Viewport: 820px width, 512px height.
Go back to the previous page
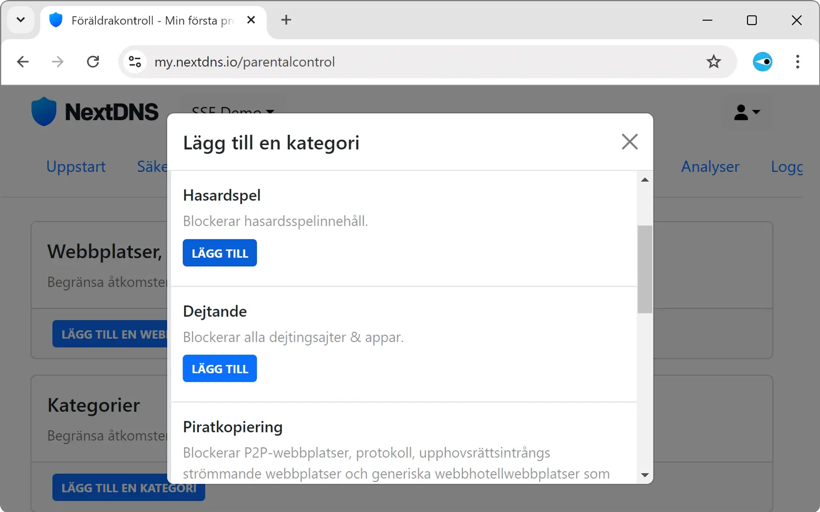point(23,62)
